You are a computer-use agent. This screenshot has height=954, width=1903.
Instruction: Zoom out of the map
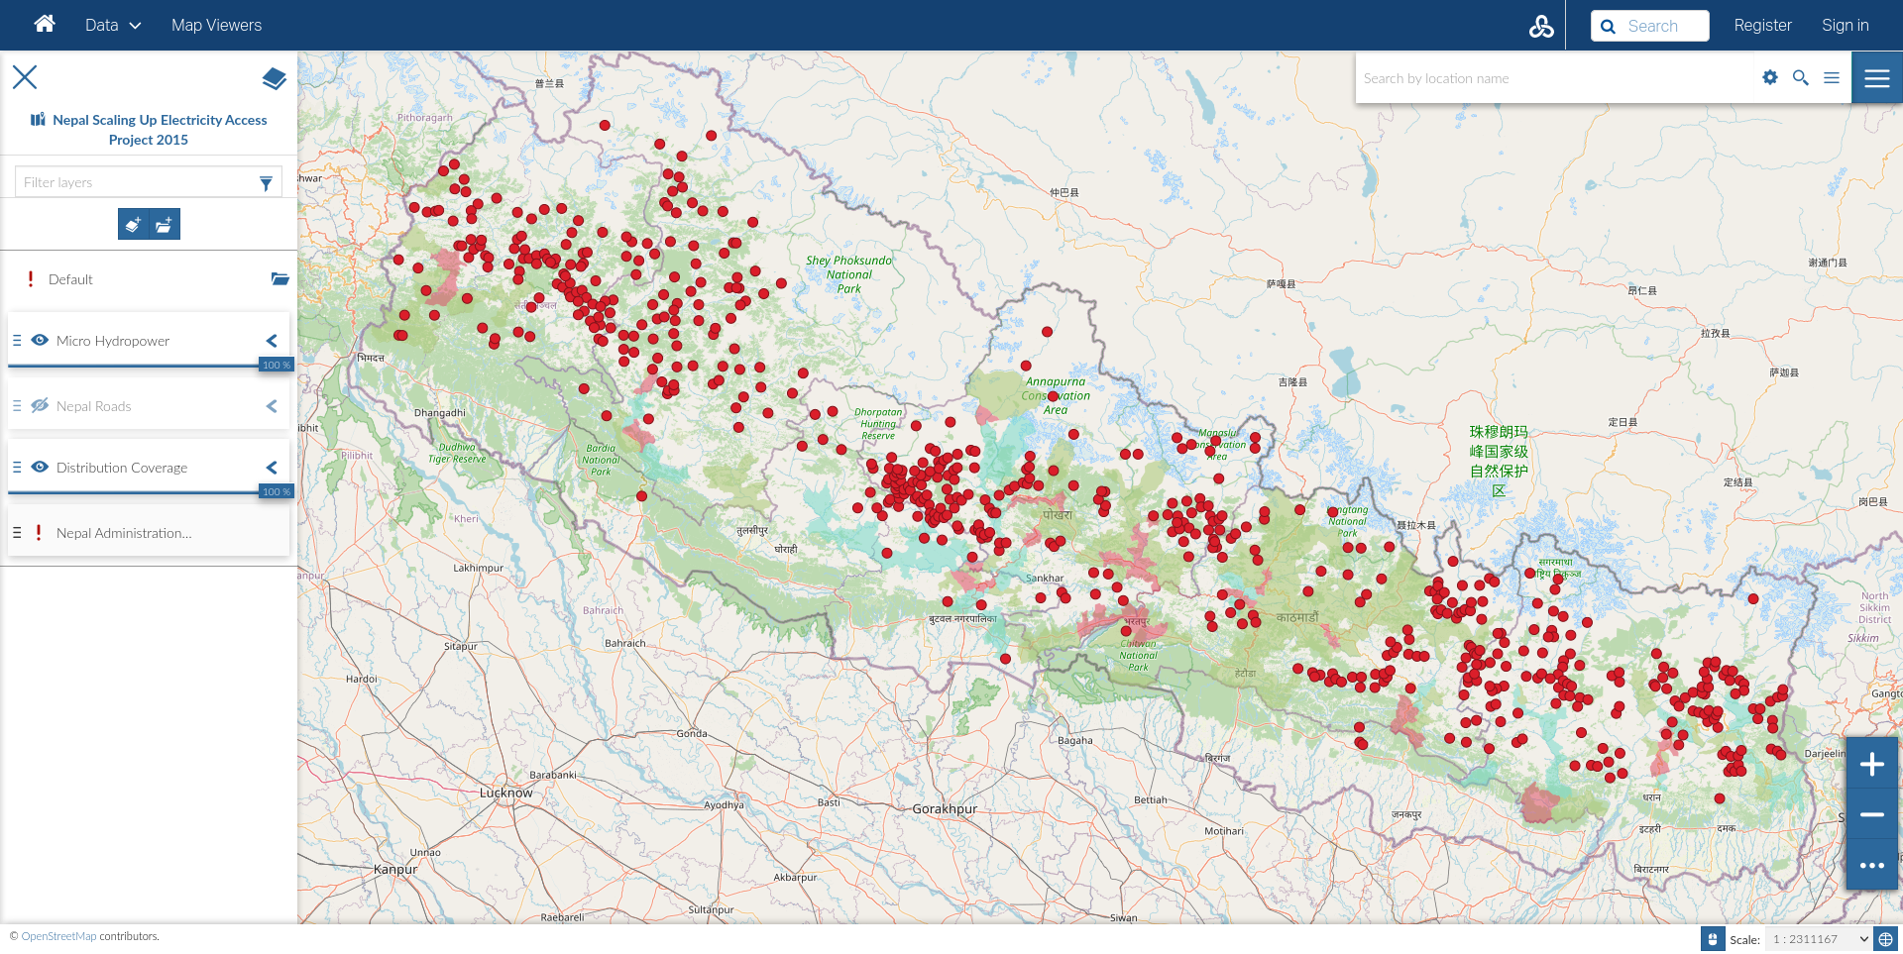(1871, 814)
